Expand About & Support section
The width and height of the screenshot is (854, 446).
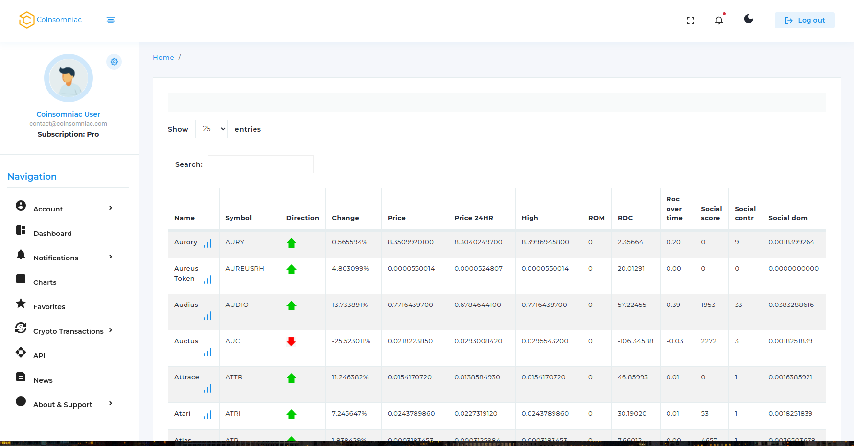point(64,404)
